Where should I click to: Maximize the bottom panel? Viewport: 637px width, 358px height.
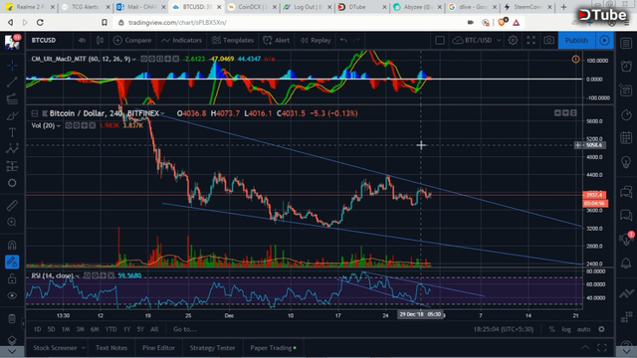point(602,347)
